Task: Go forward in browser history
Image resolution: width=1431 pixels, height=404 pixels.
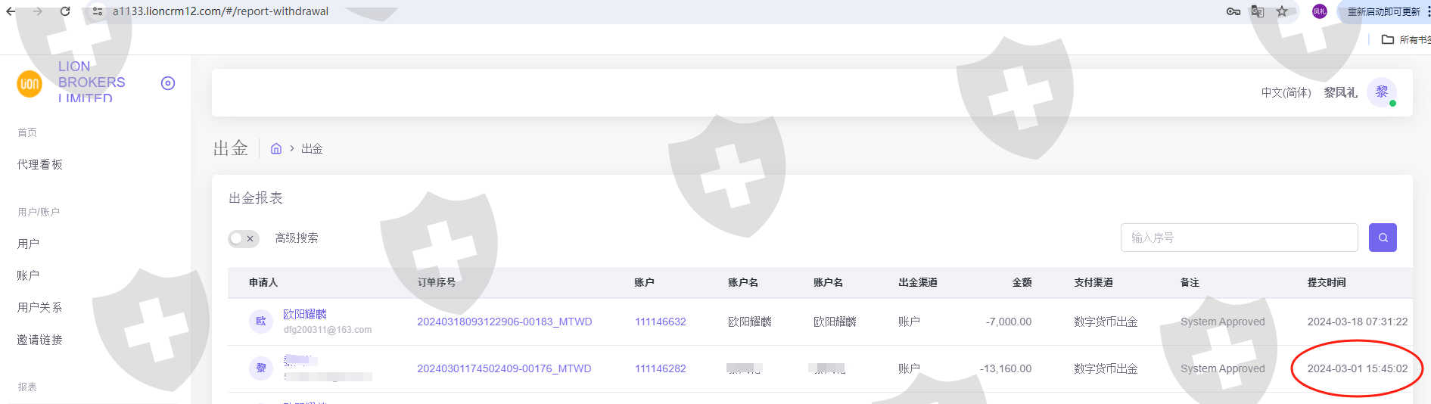Action: coord(37,11)
